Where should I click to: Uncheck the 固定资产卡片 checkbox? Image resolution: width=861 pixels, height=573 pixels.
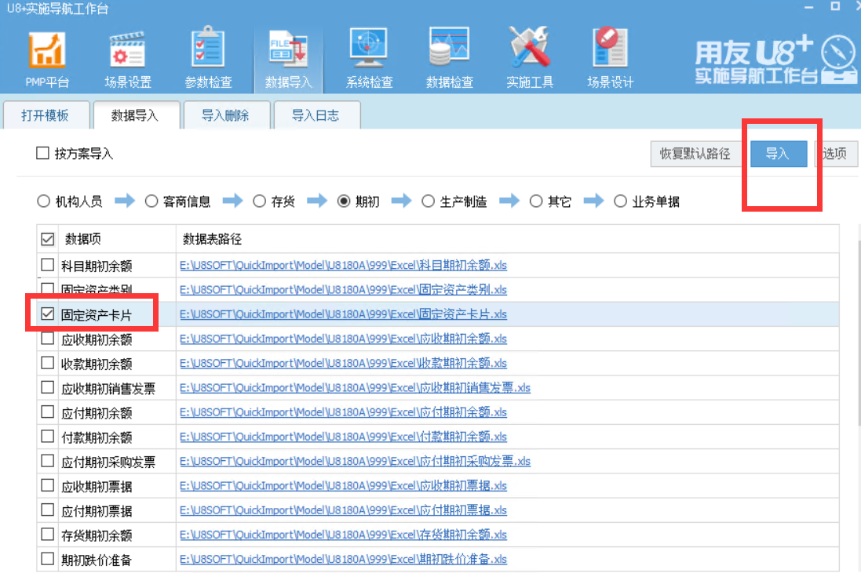coord(48,314)
